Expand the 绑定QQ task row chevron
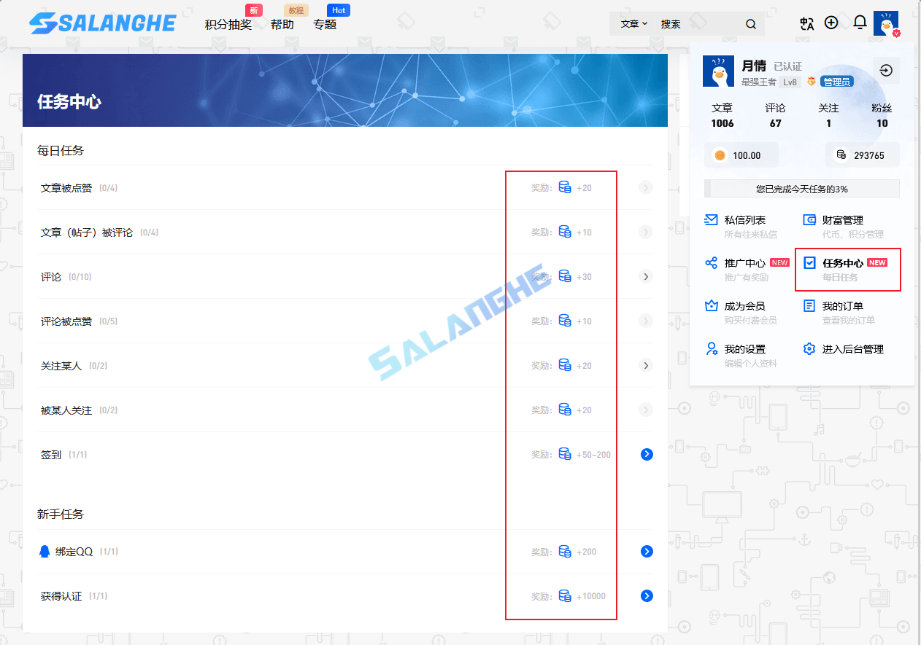 (x=647, y=551)
